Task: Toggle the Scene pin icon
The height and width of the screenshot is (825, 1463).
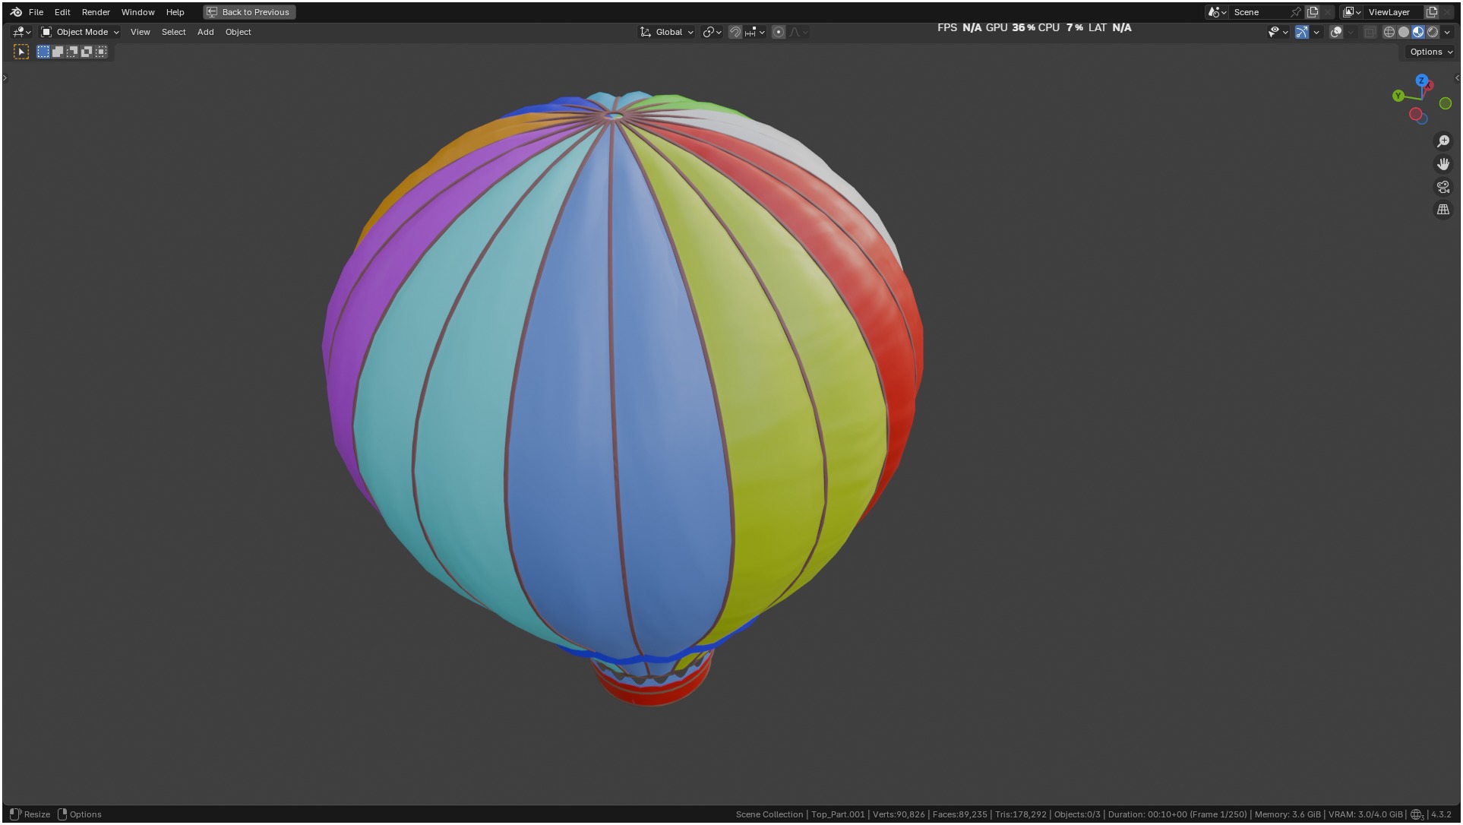Action: 1296,12
